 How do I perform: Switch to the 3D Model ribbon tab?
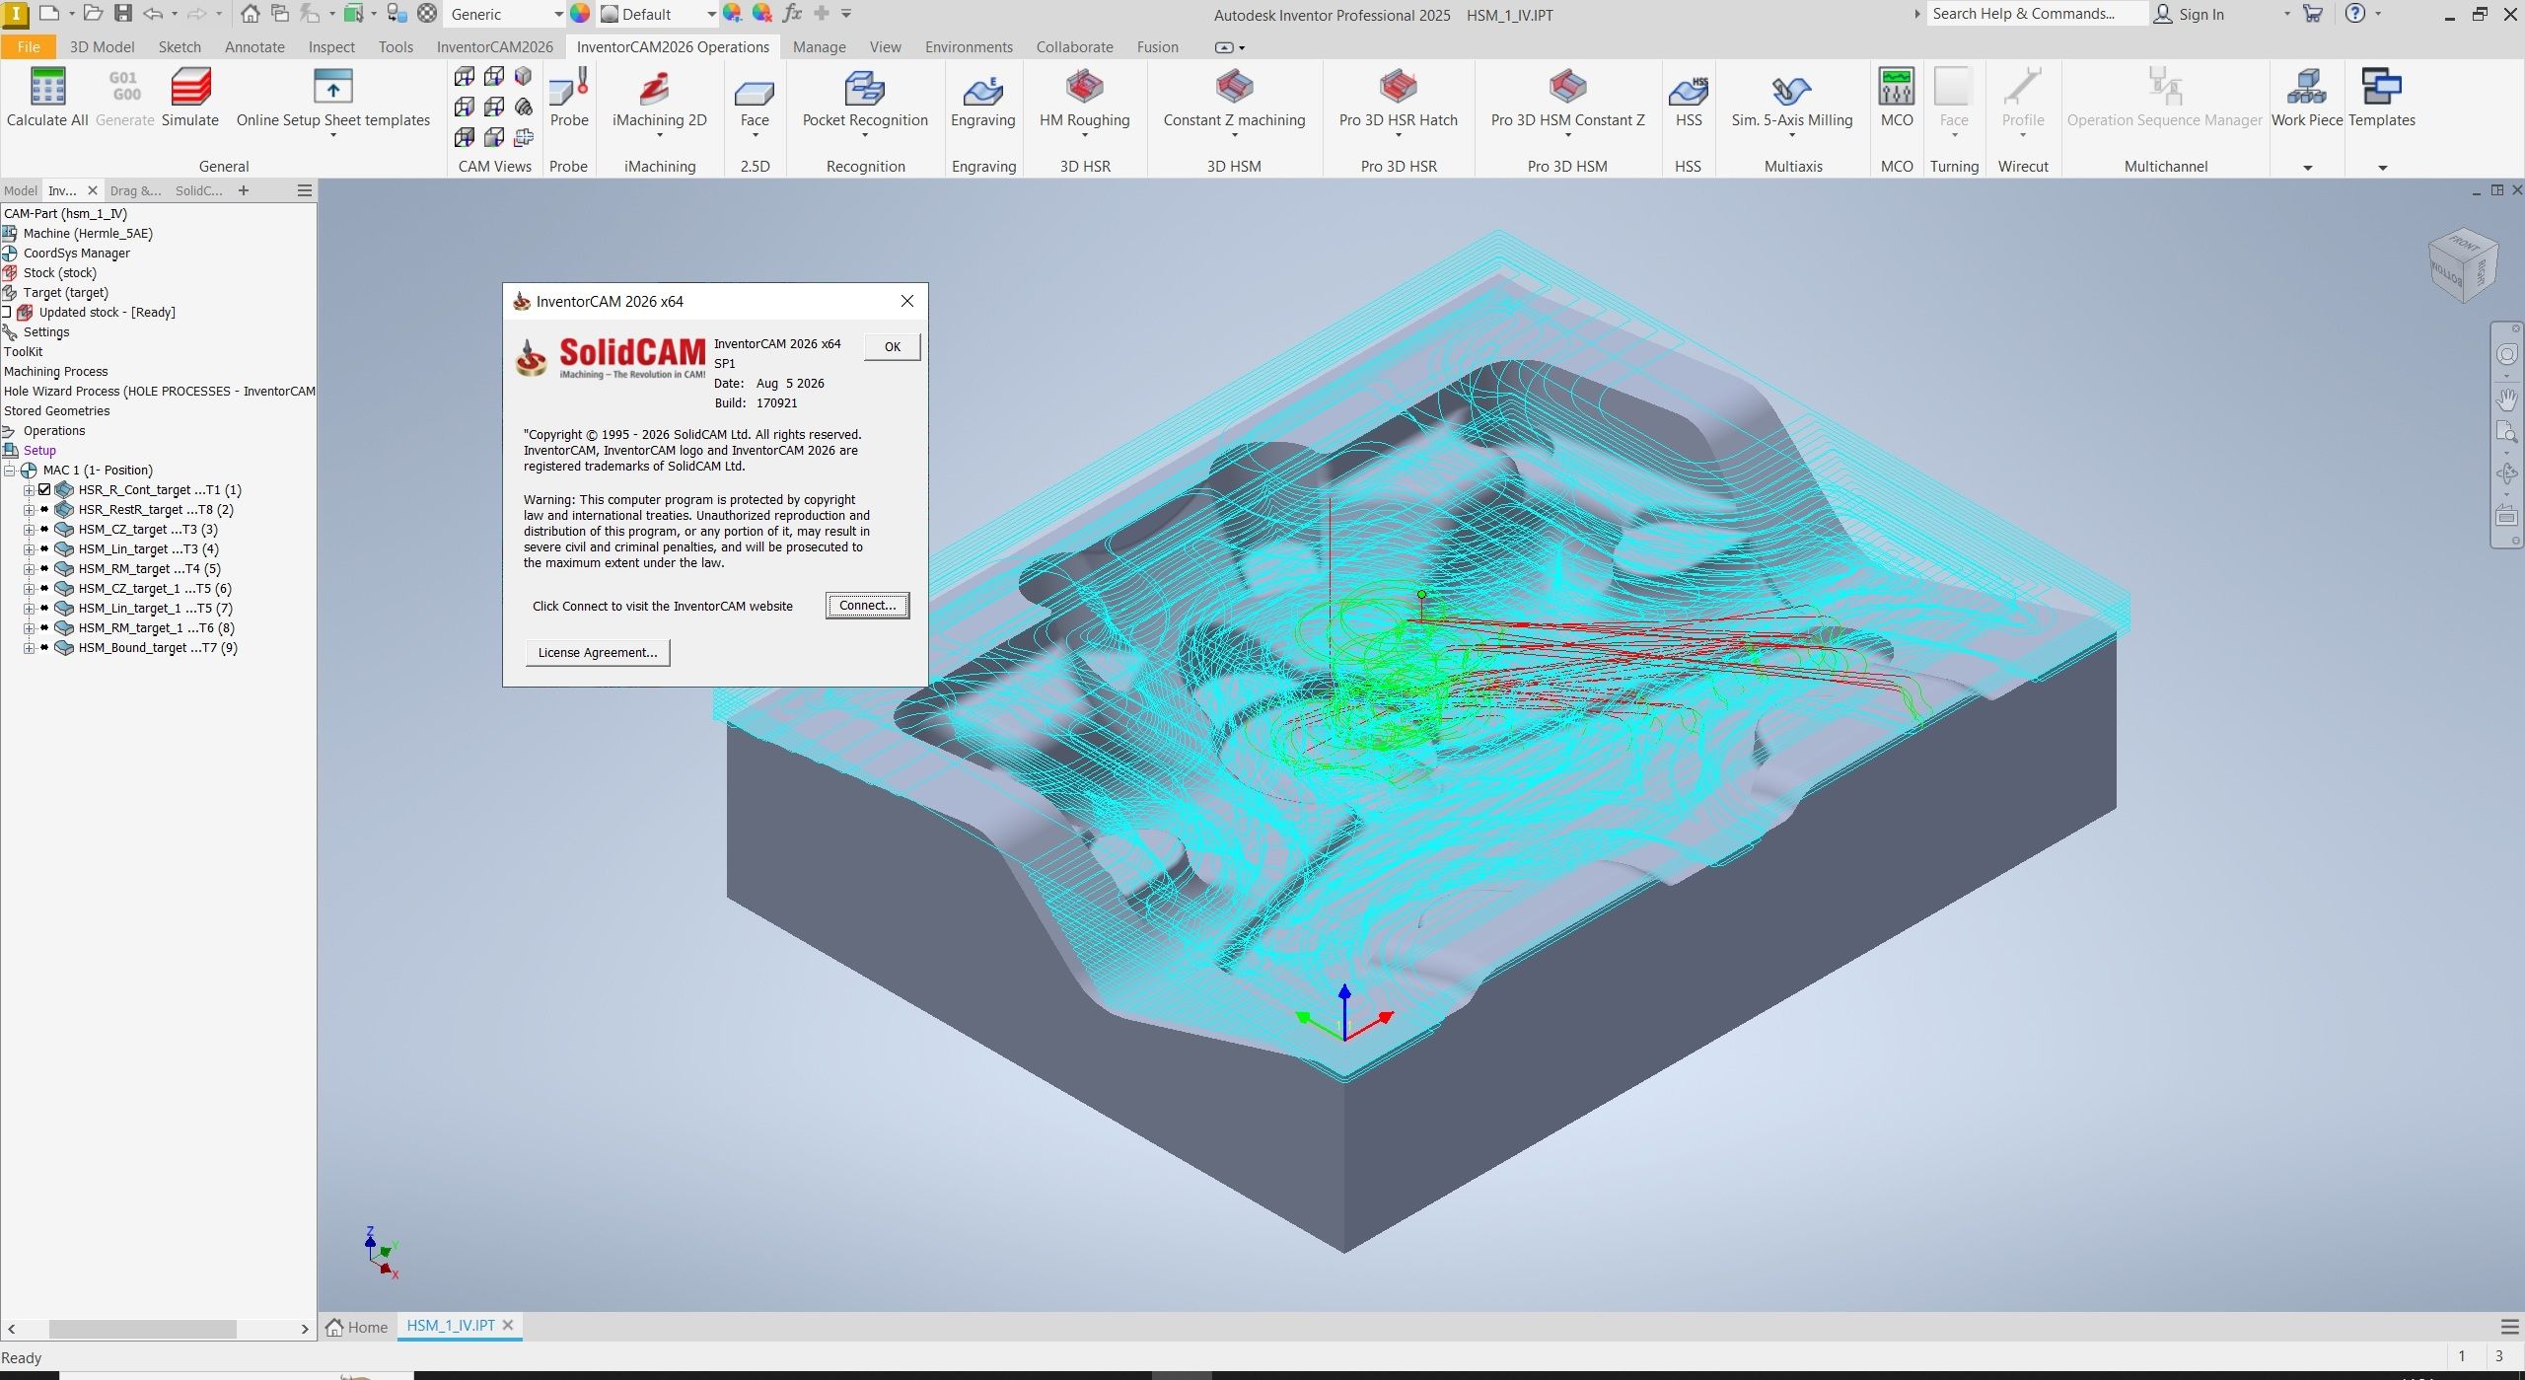point(102,46)
